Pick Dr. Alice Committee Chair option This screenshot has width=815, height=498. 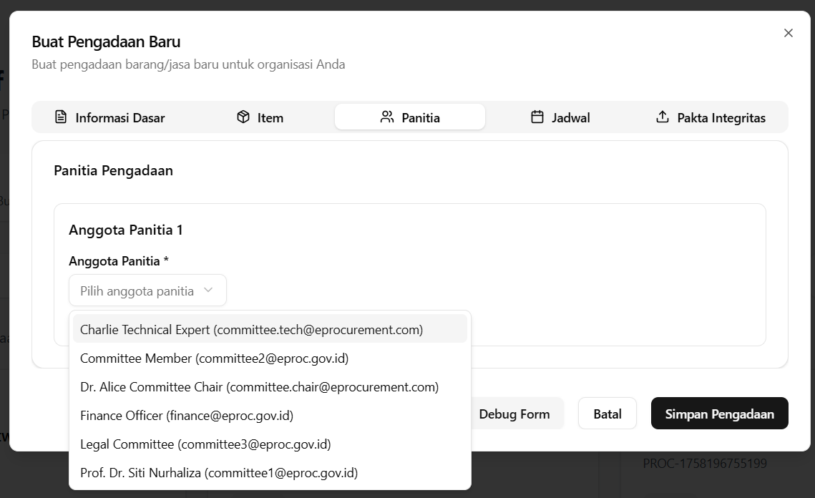coord(259,387)
